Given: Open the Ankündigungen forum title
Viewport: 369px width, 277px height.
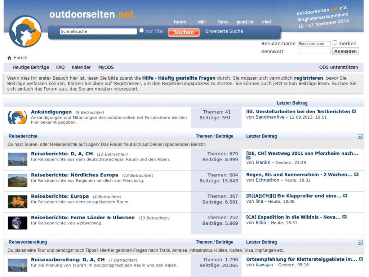Looking at the screenshot, I should 51,112.
